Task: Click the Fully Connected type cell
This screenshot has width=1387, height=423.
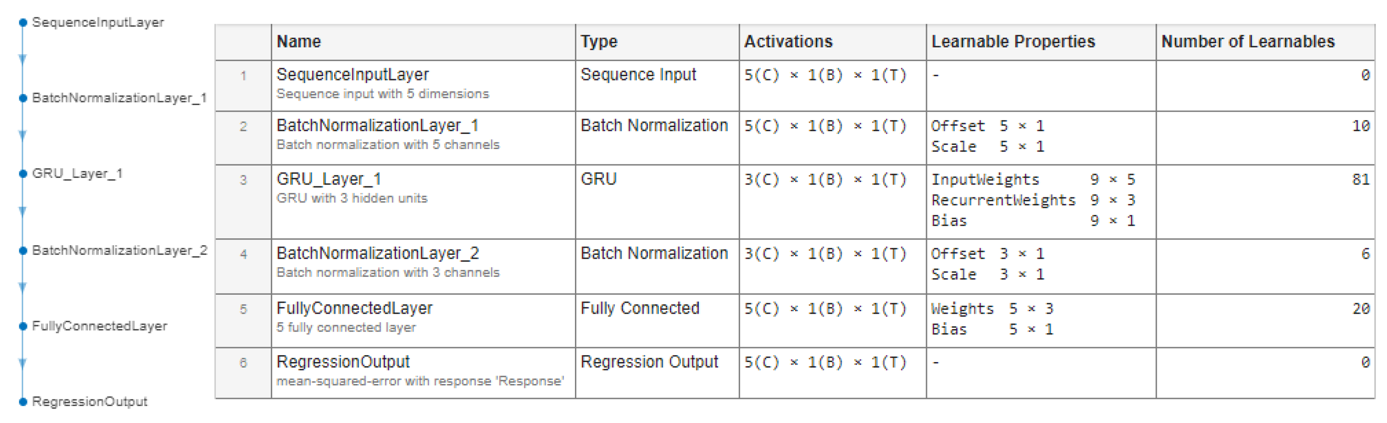Action: pyautogui.click(x=640, y=309)
